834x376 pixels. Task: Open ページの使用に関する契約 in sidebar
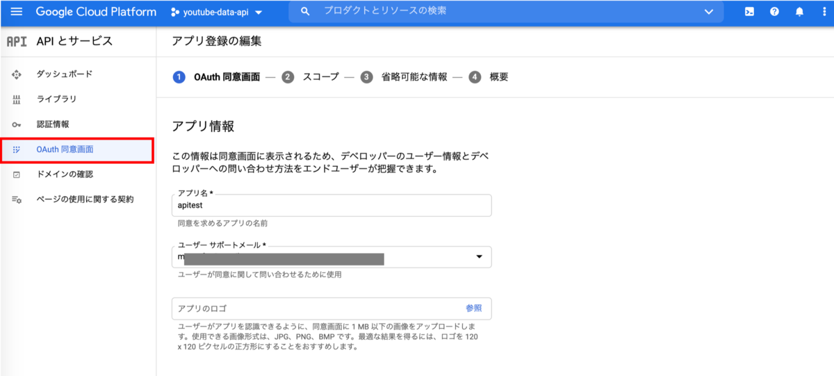[85, 199]
